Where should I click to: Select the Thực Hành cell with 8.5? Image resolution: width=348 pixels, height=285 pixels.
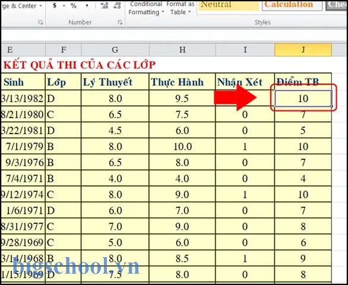[x=182, y=258]
